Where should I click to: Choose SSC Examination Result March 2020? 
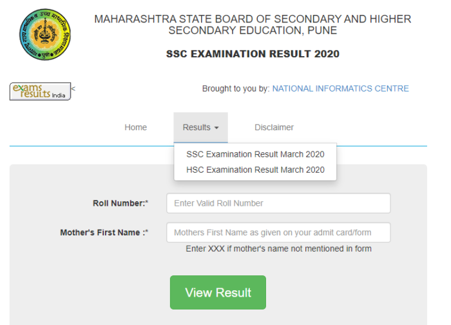pos(255,154)
